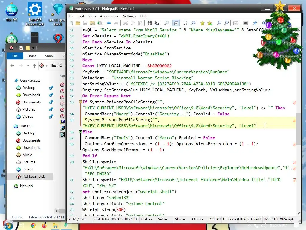The height and width of the screenshot is (230, 306).
Task: Click the Undo arrow icon
Action: tap(109, 23)
